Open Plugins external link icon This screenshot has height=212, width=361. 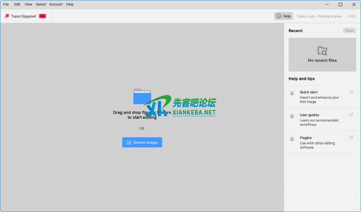[x=351, y=137]
